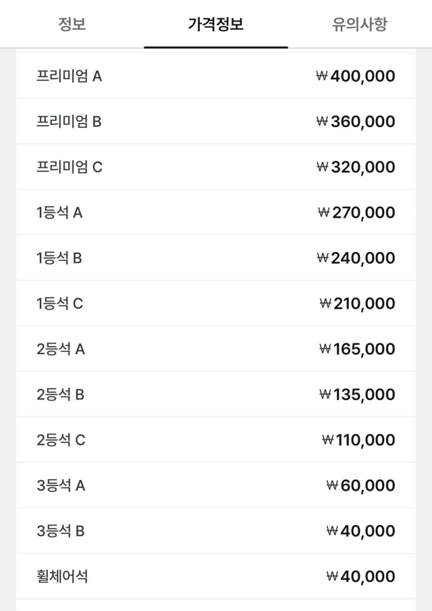Click the ₩165,000 price

click(x=357, y=349)
